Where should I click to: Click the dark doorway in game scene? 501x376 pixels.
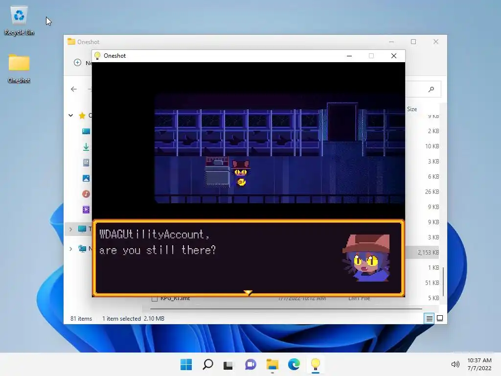click(342, 122)
